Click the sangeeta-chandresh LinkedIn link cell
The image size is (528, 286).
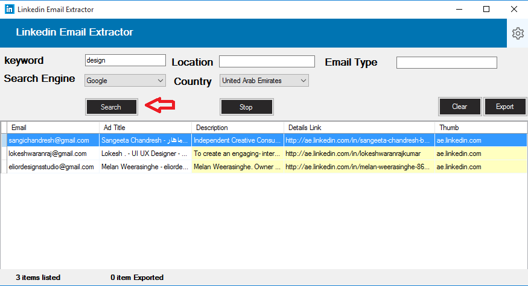(359, 140)
